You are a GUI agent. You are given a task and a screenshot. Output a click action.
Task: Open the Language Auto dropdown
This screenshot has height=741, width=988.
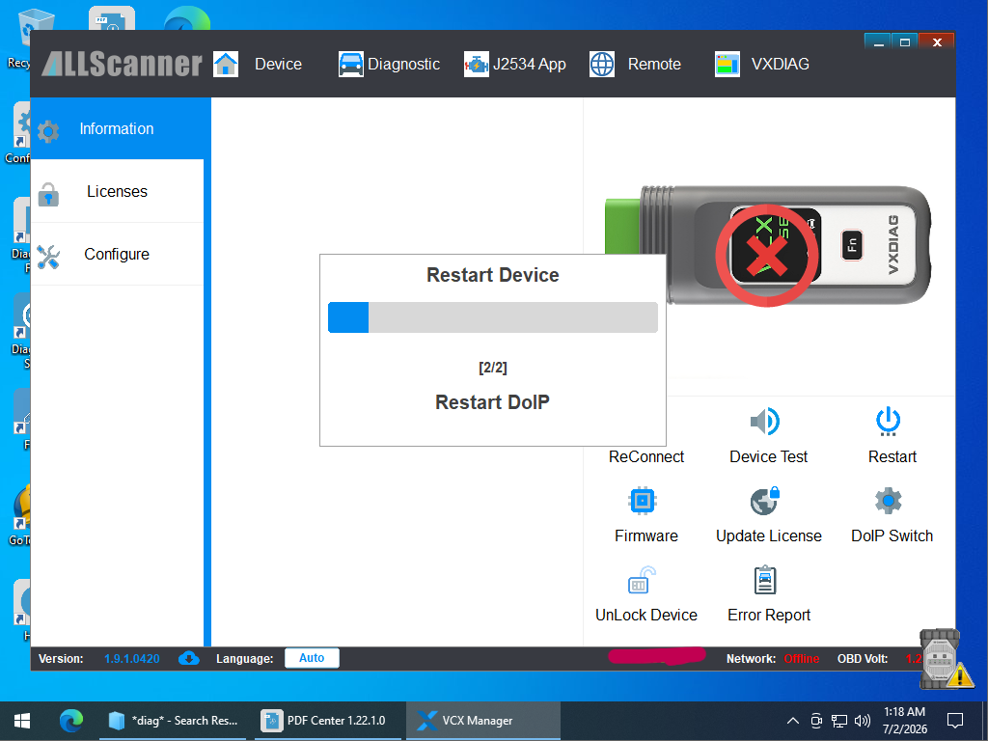click(312, 658)
